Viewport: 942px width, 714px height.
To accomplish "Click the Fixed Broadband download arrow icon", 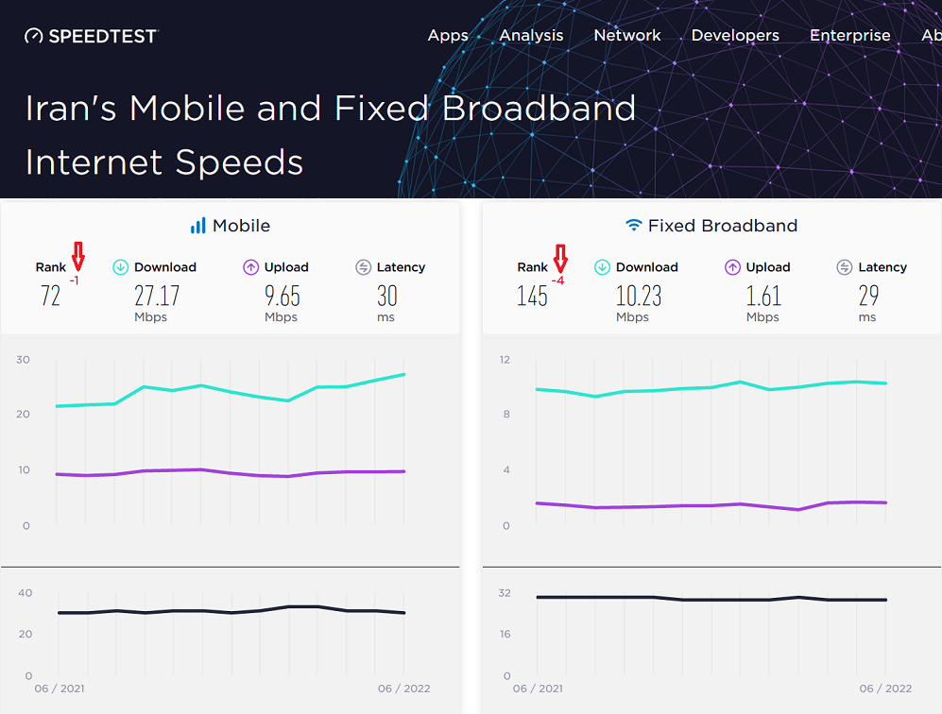I will point(602,267).
